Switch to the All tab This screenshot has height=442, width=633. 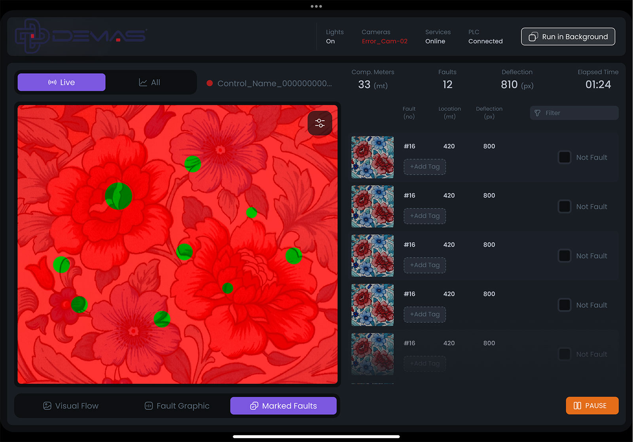[150, 82]
